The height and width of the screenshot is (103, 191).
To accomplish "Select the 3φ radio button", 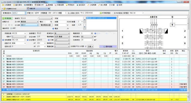I will point(9,25).
